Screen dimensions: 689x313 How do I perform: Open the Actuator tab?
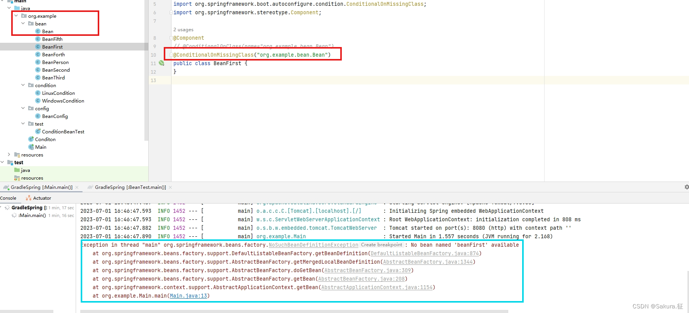[x=42, y=198]
